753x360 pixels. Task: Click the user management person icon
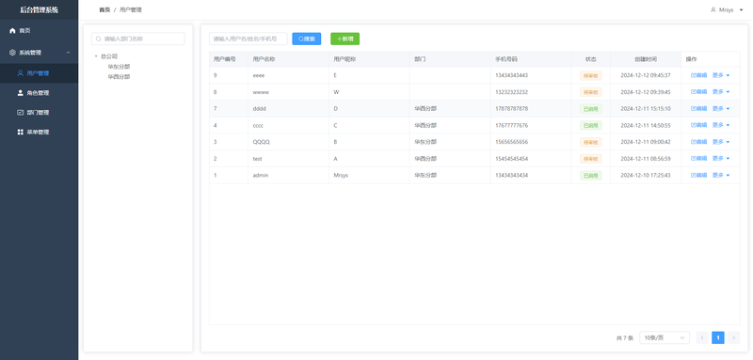point(20,73)
